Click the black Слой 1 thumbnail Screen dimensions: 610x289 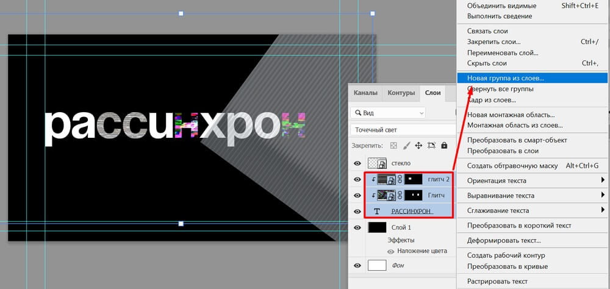[x=378, y=227]
